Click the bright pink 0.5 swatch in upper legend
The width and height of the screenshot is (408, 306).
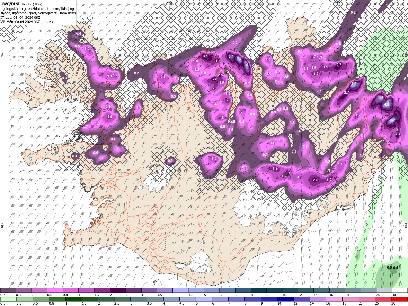[55, 290]
